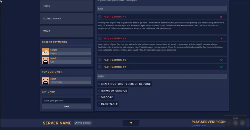Click the scroll-to-top up arrow
This screenshot has height=130, width=250.
[x=131, y=123]
